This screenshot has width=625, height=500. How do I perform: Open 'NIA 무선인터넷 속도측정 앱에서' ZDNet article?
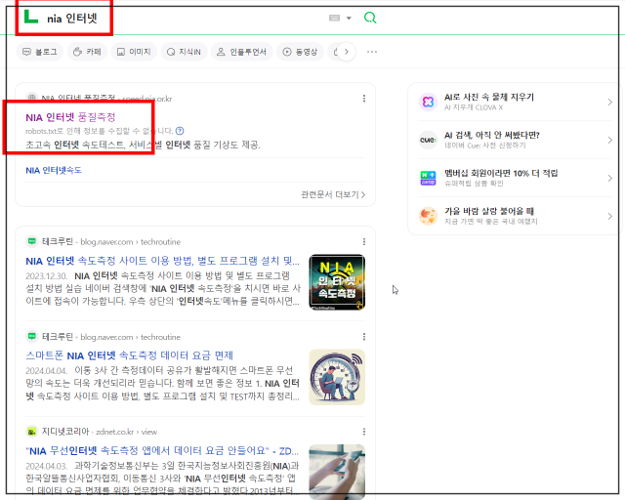click(x=162, y=451)
